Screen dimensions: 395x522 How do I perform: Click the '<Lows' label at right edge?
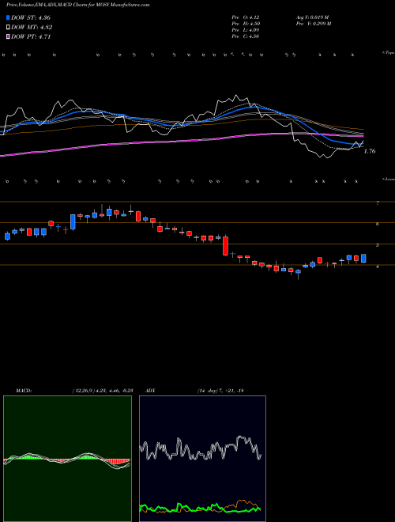389,179
